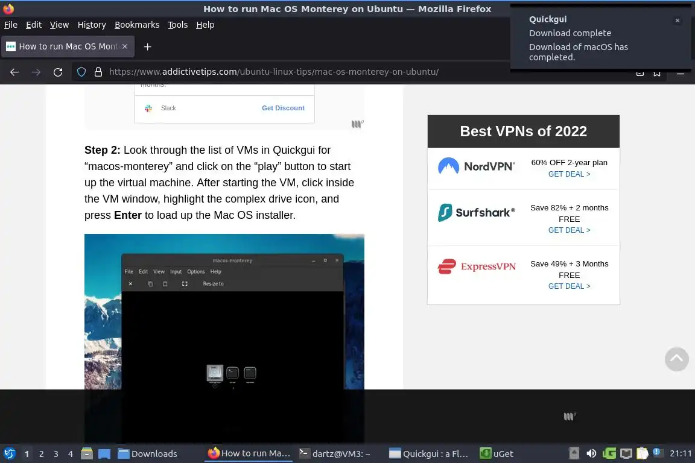Click the scroll-to-top arrow button
Viewport: 695px width, 463px height.
(676, 359)
